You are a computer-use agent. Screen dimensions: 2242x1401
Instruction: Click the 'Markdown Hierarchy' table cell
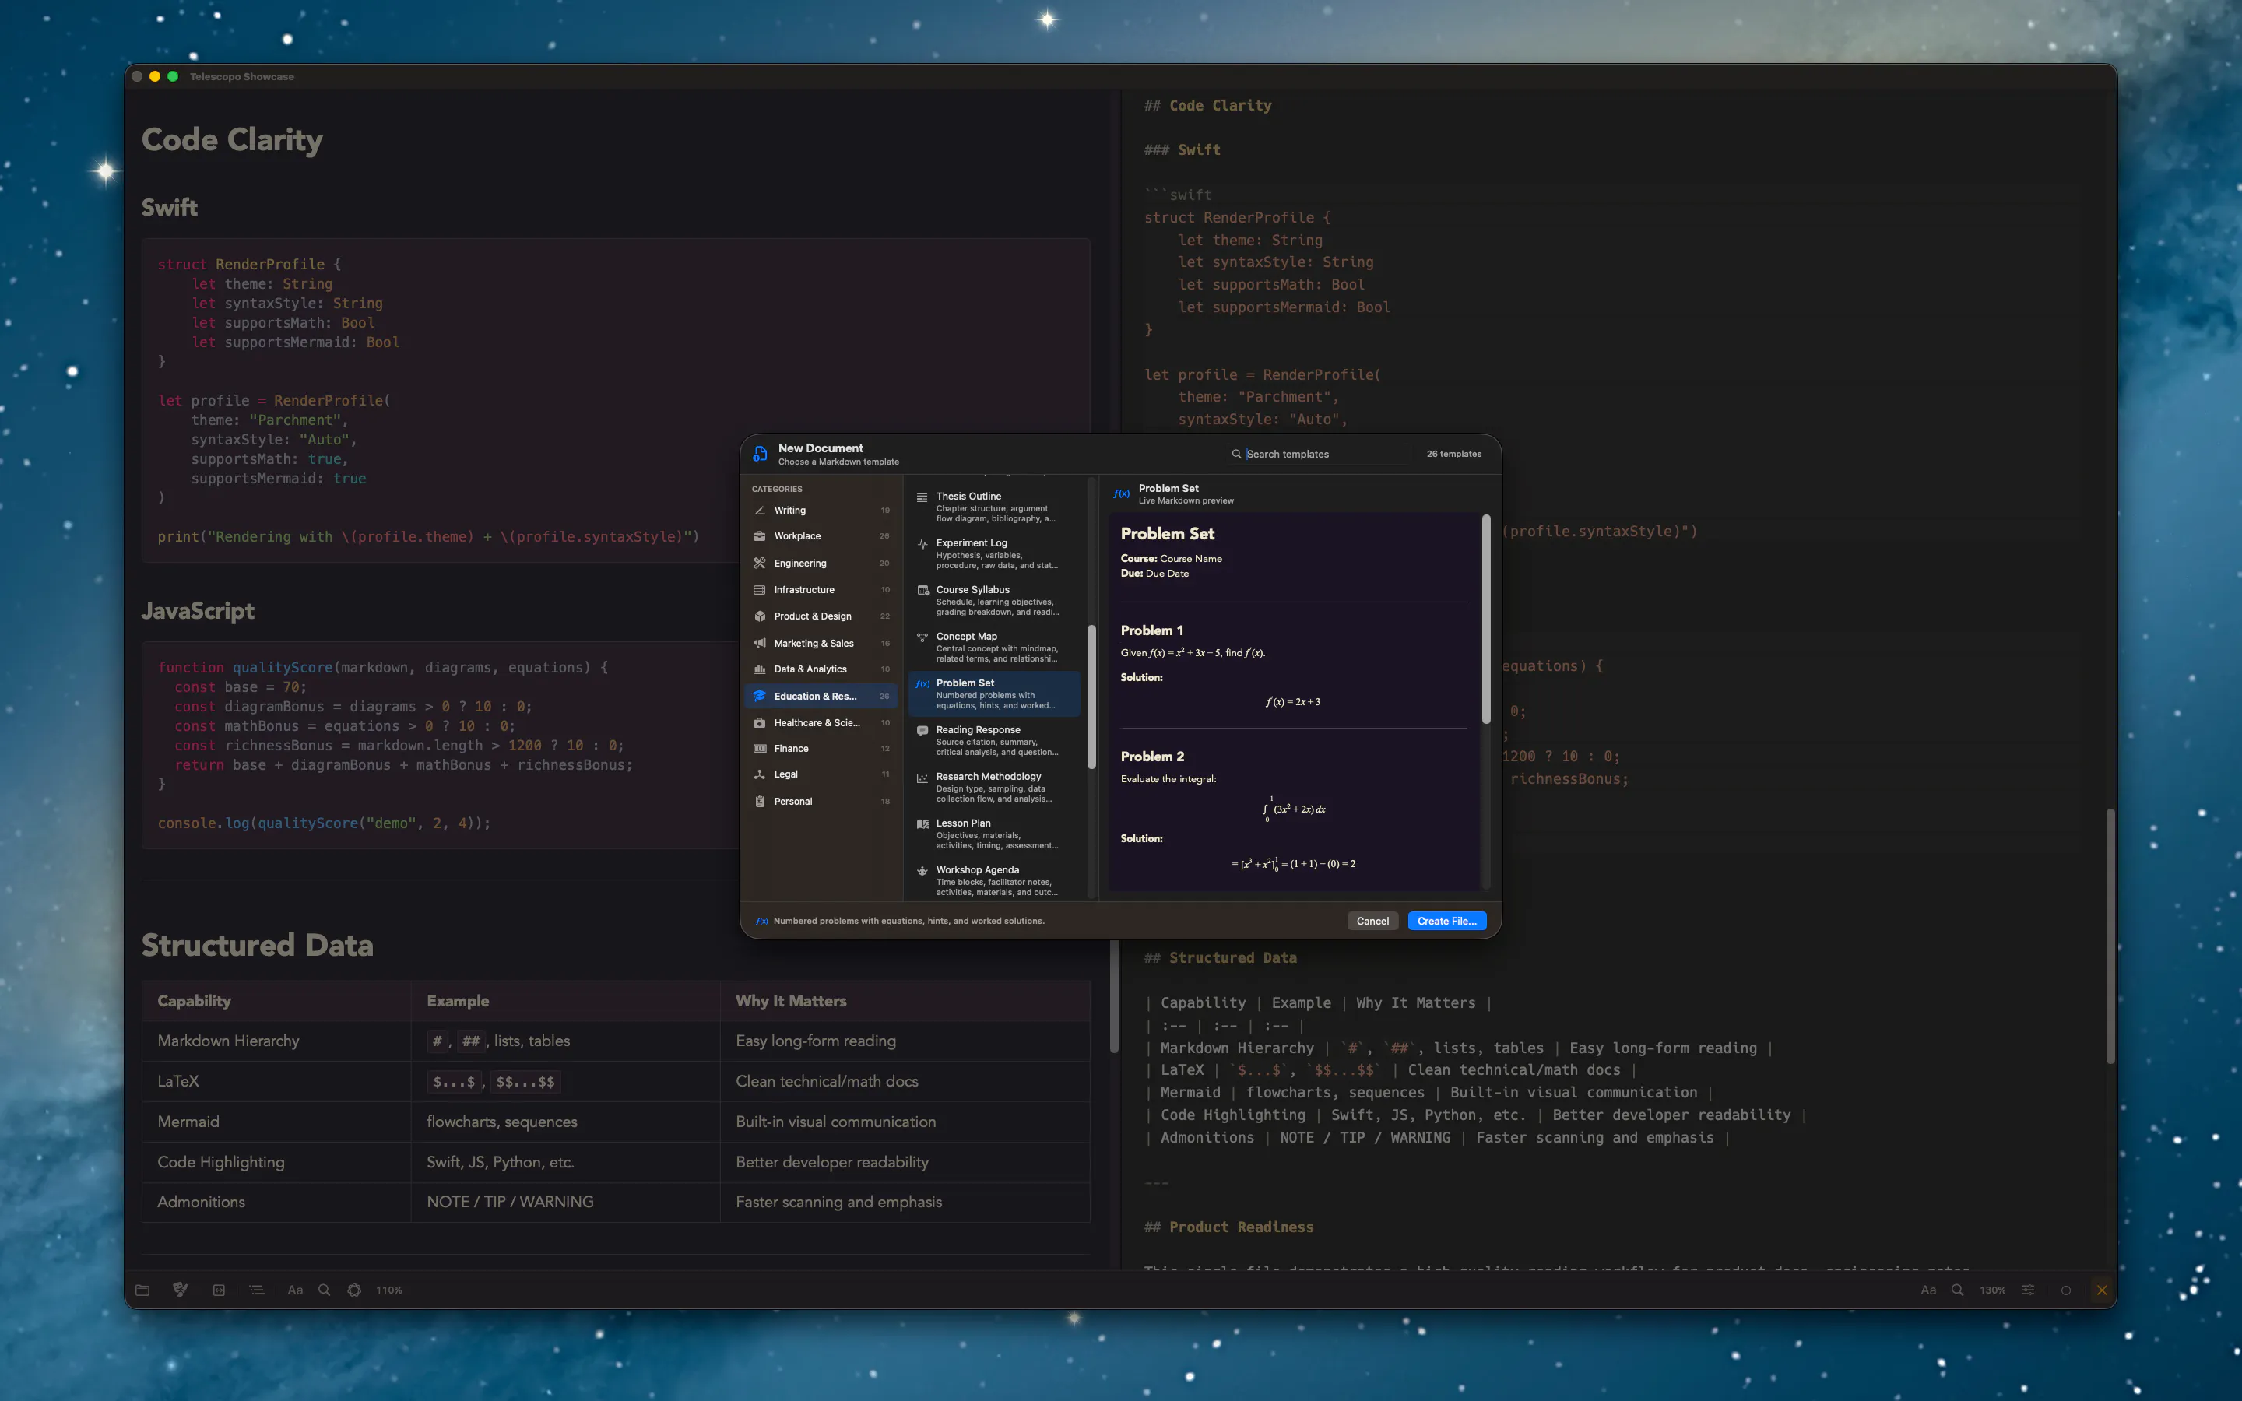(x=276, y=1041)
